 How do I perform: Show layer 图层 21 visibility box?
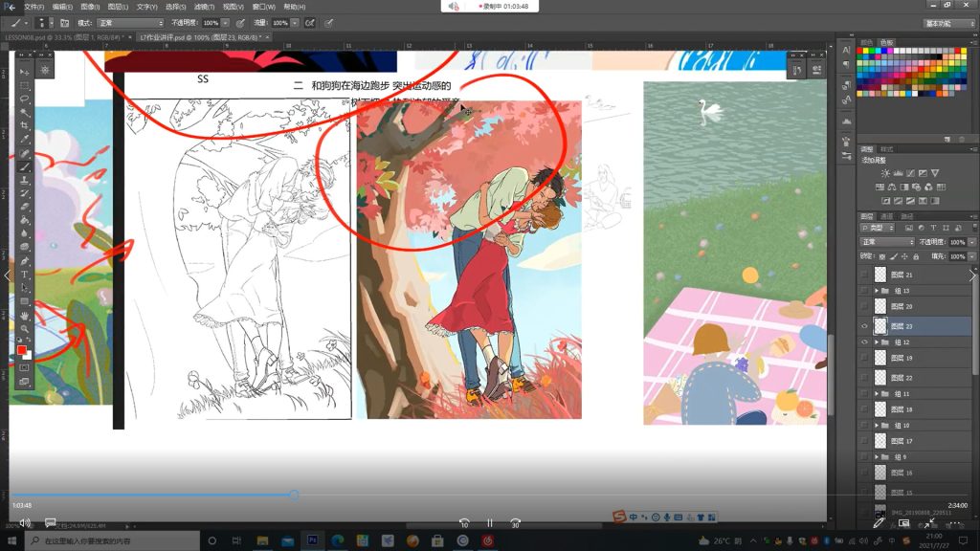[865, 275]
